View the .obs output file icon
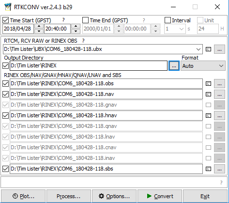Viewport: 229px width, 203px height. pyautogui.click(x=208, y=84)
